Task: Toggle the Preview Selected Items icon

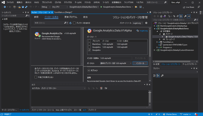Action: [x=189, y=16]
